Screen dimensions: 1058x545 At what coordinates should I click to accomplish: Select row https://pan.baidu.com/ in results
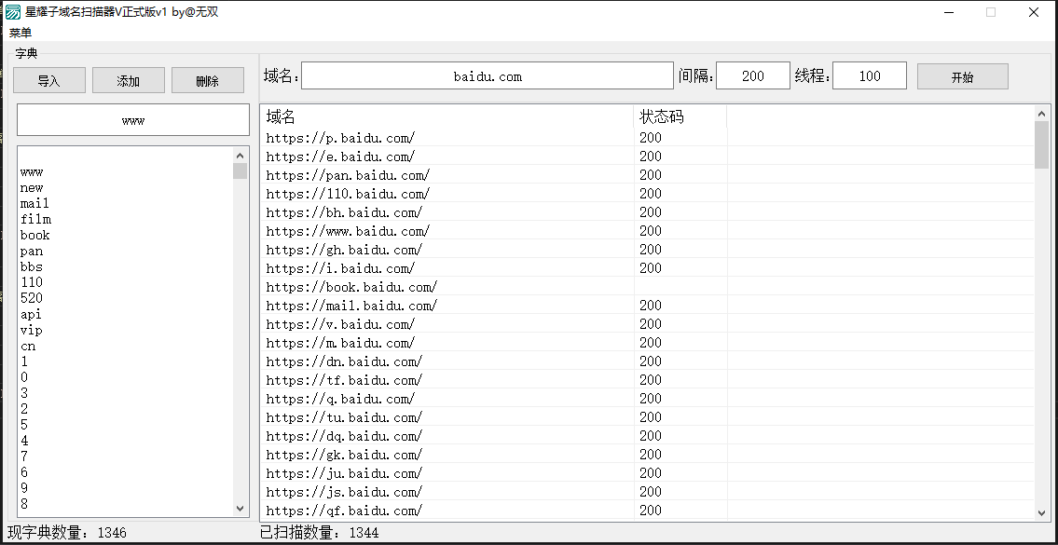(647, 175)
